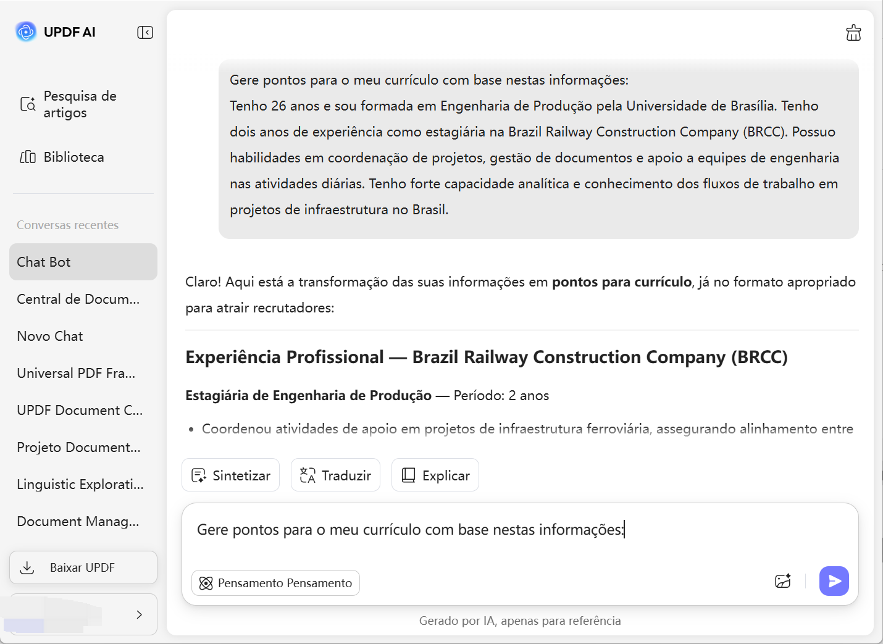
Task: Open the Novo Chat conversation
Action: click(50, 336)
